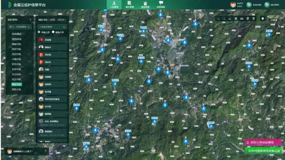Click the department search input field

pos(19,27)
